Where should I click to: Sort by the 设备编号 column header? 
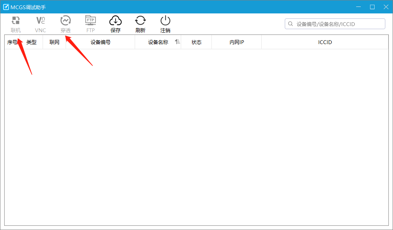click(101, 42)
